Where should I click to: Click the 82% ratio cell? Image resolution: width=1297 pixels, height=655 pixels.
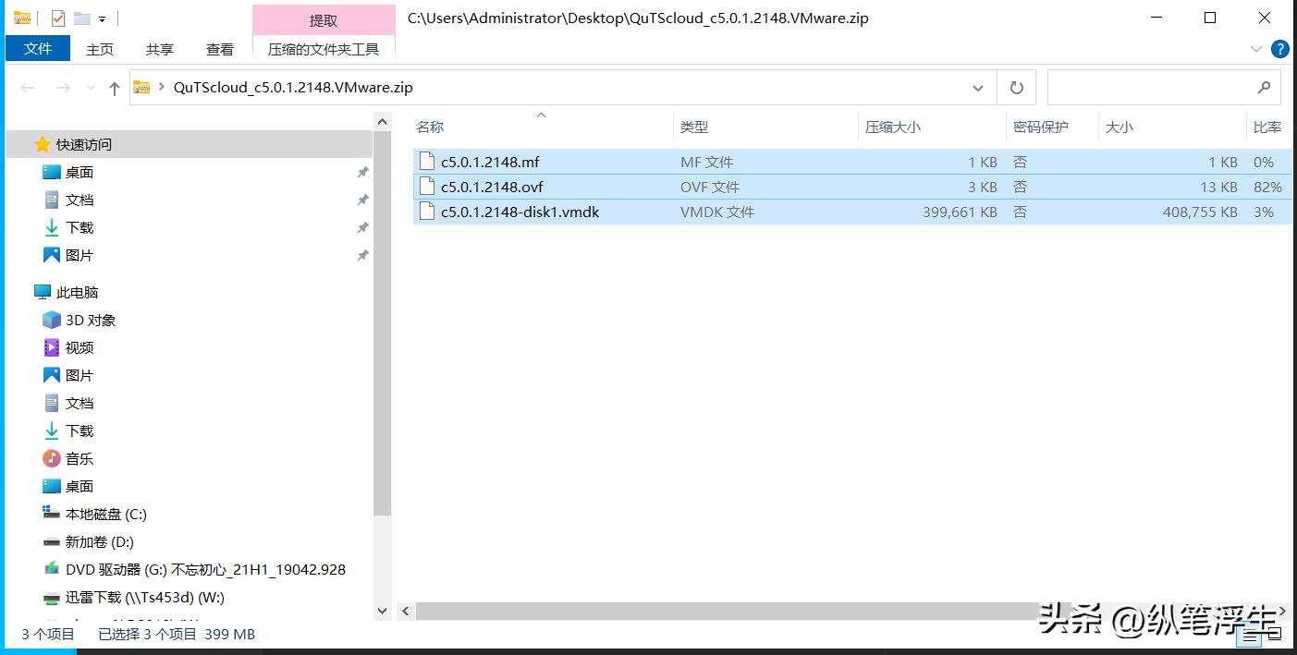pos(1267,187)
